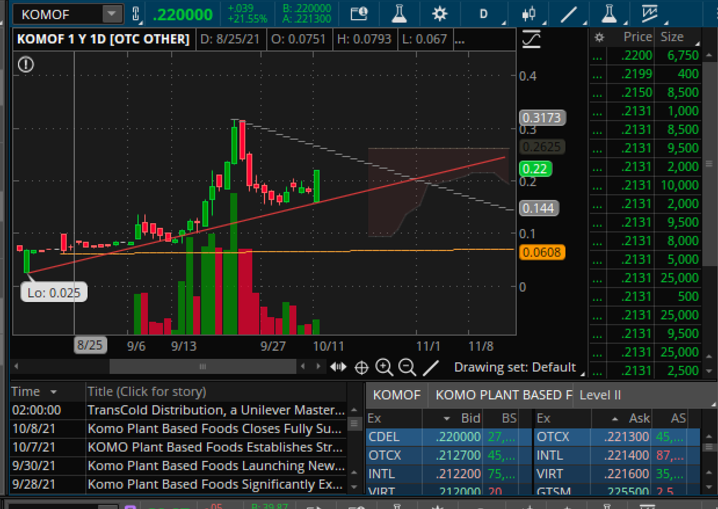This screenshot has height=509, width=718.
Task: Select INTL bid row .212200
Action: (449, 474)
